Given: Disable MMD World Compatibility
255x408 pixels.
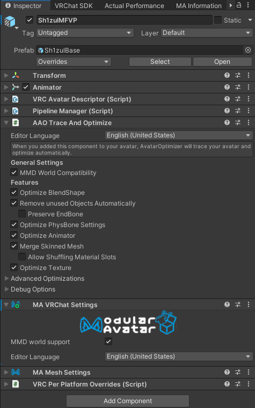Looking at the screenshot, I should click(14, 172).
